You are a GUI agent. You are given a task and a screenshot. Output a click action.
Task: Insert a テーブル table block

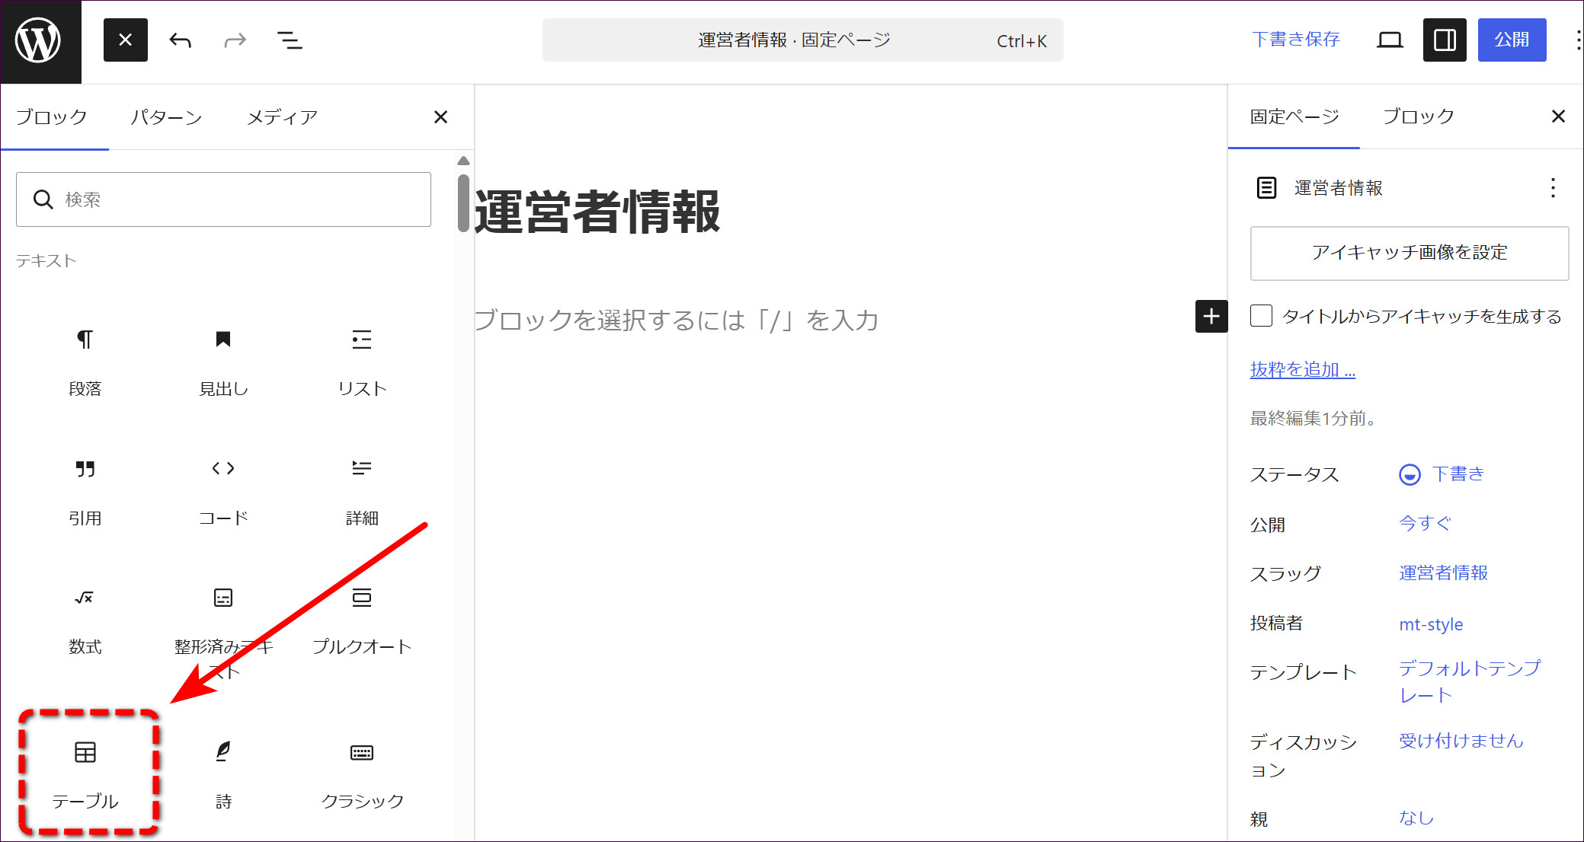click(x=85, y=775)
